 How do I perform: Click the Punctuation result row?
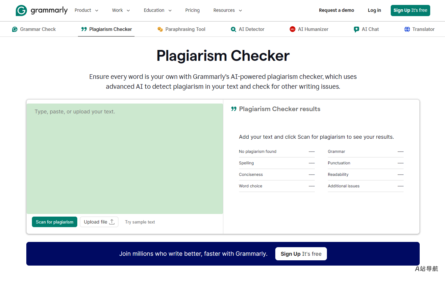[x=365, y=163]
